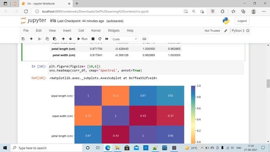The image size is (270, 152).
Task: Move the selected cell up
Action: tap(63, 39)
